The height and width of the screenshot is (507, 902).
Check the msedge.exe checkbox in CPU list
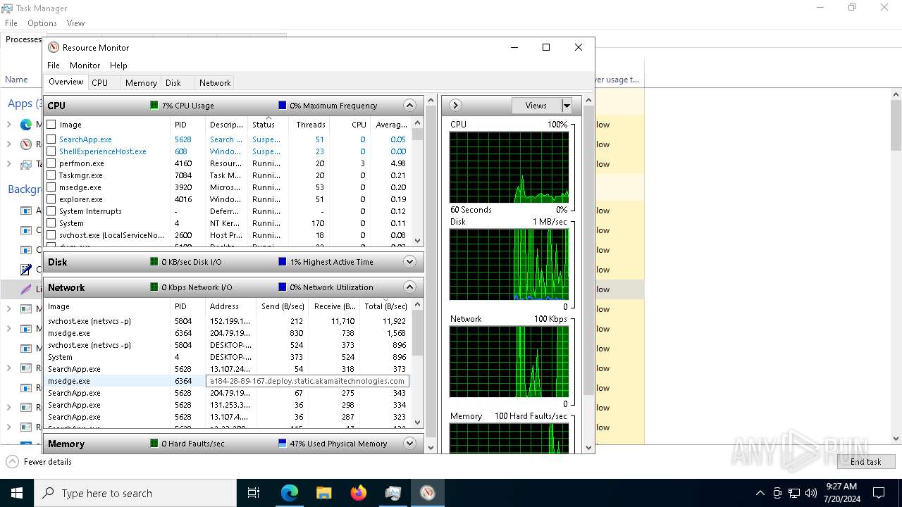[x=51, y=187]
